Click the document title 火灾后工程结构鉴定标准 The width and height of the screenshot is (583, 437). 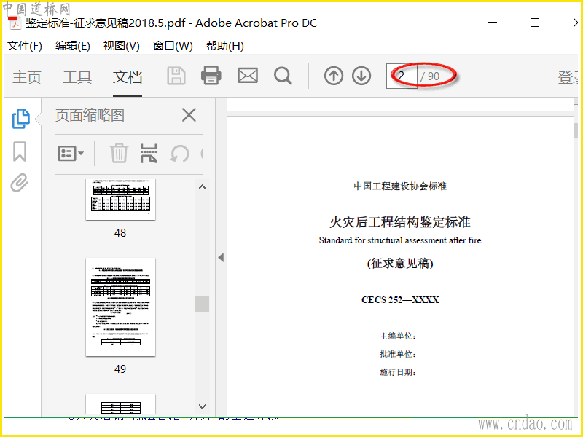pyautogui.click(x=400, y=222)
